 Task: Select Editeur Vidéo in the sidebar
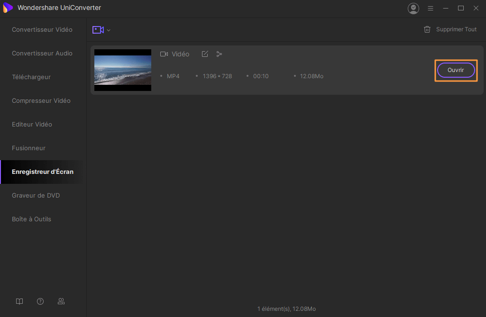pyautogui.click(x=32, y=124)
